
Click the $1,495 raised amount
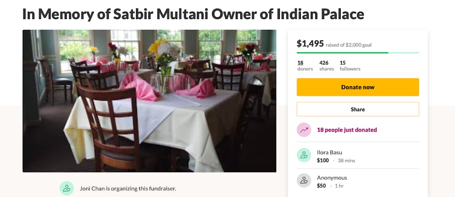[x=310, y=44]
